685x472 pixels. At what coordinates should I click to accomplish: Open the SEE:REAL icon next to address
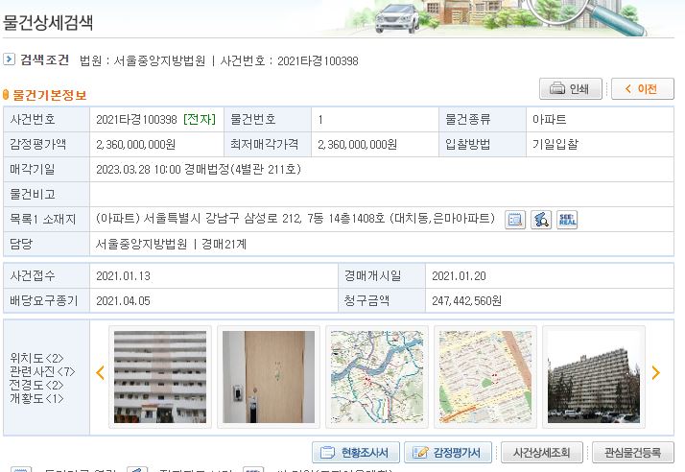coord(567,220)
